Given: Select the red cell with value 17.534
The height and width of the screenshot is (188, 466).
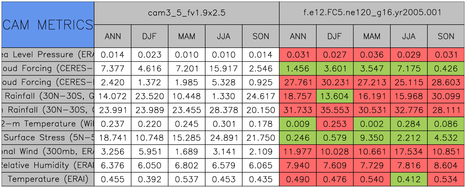Looking at the screenshot, I should coord(409,151).
